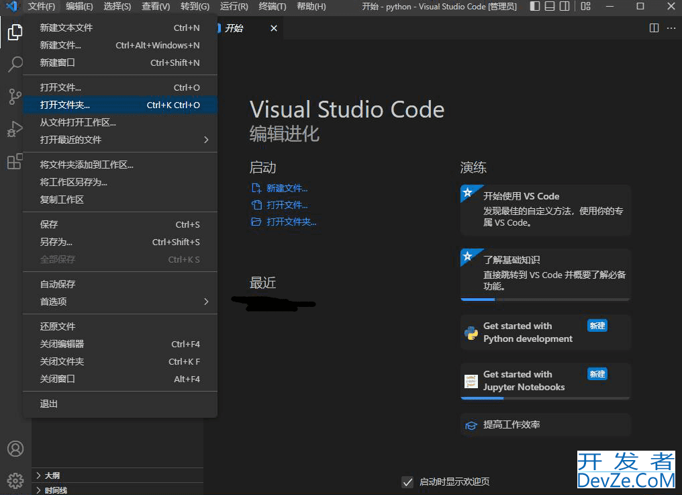Open 开始使用 VS Code walkthrough
Image resolution: width=682 pixels, height=495 pixels.
546,210
